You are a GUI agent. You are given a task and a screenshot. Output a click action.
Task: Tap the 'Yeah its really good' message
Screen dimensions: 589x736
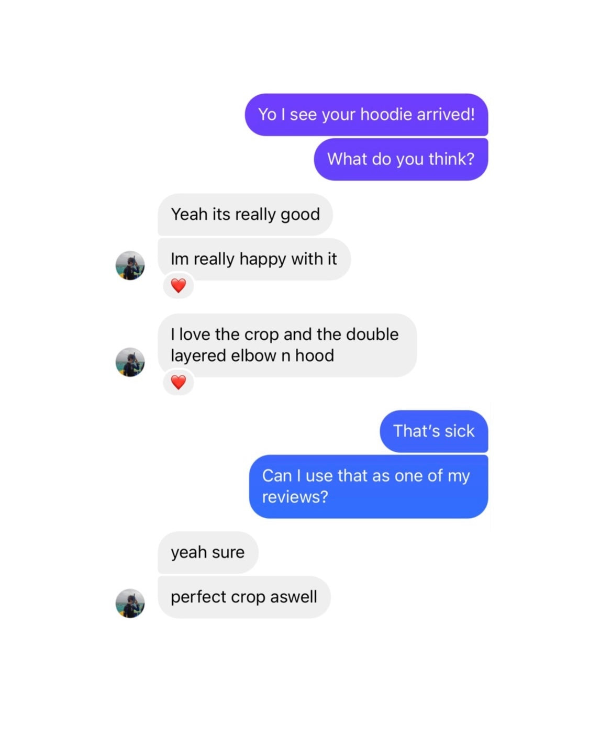pos(245,215)
